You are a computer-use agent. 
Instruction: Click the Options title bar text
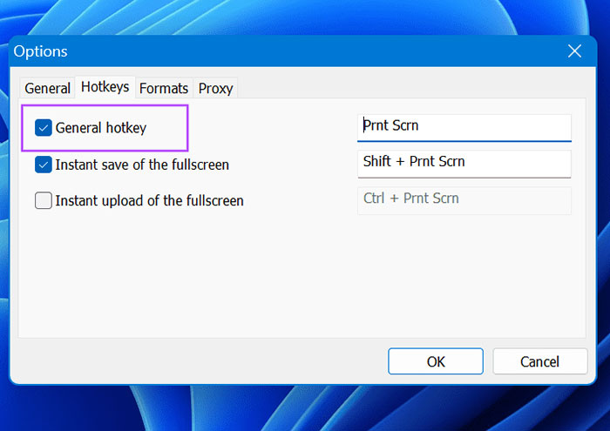click(40, 52)
